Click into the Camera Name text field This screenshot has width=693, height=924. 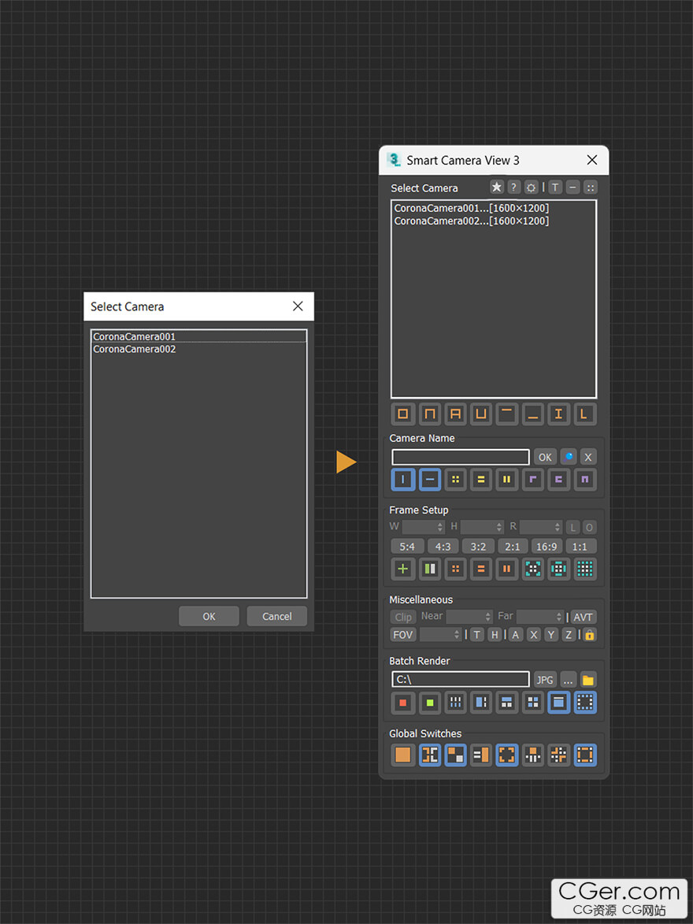pos(461,457)
